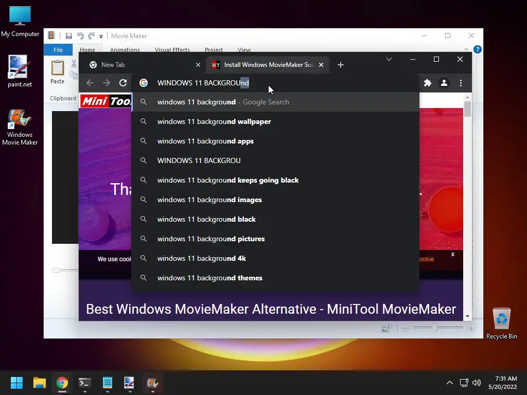Viewport: 527px width, 395px height.
Task: Choose suggestion windows 11 background 4k
Action: click(276, 258)
